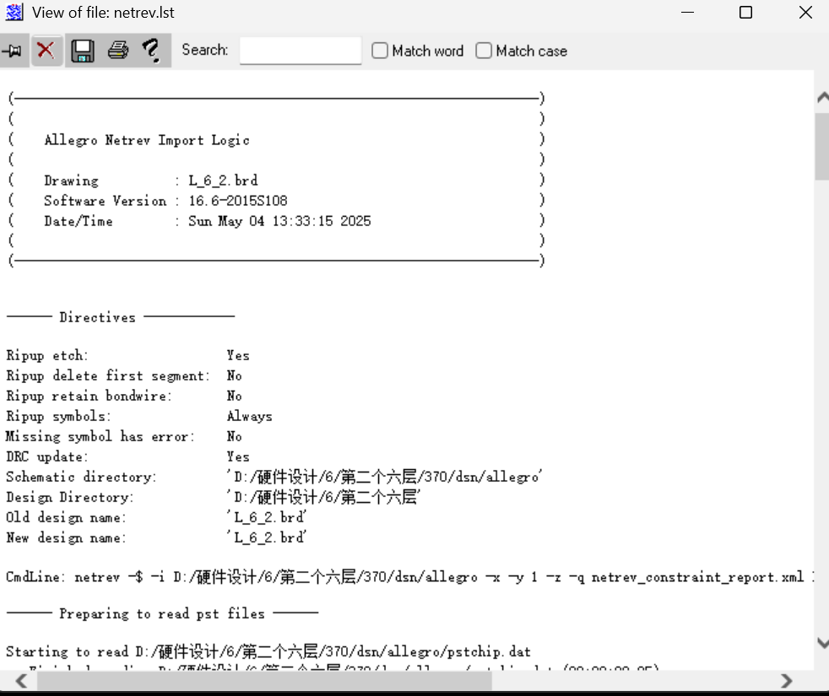
Task: Click the 'CmdLine: netrev' line
Action: point(409,577)
